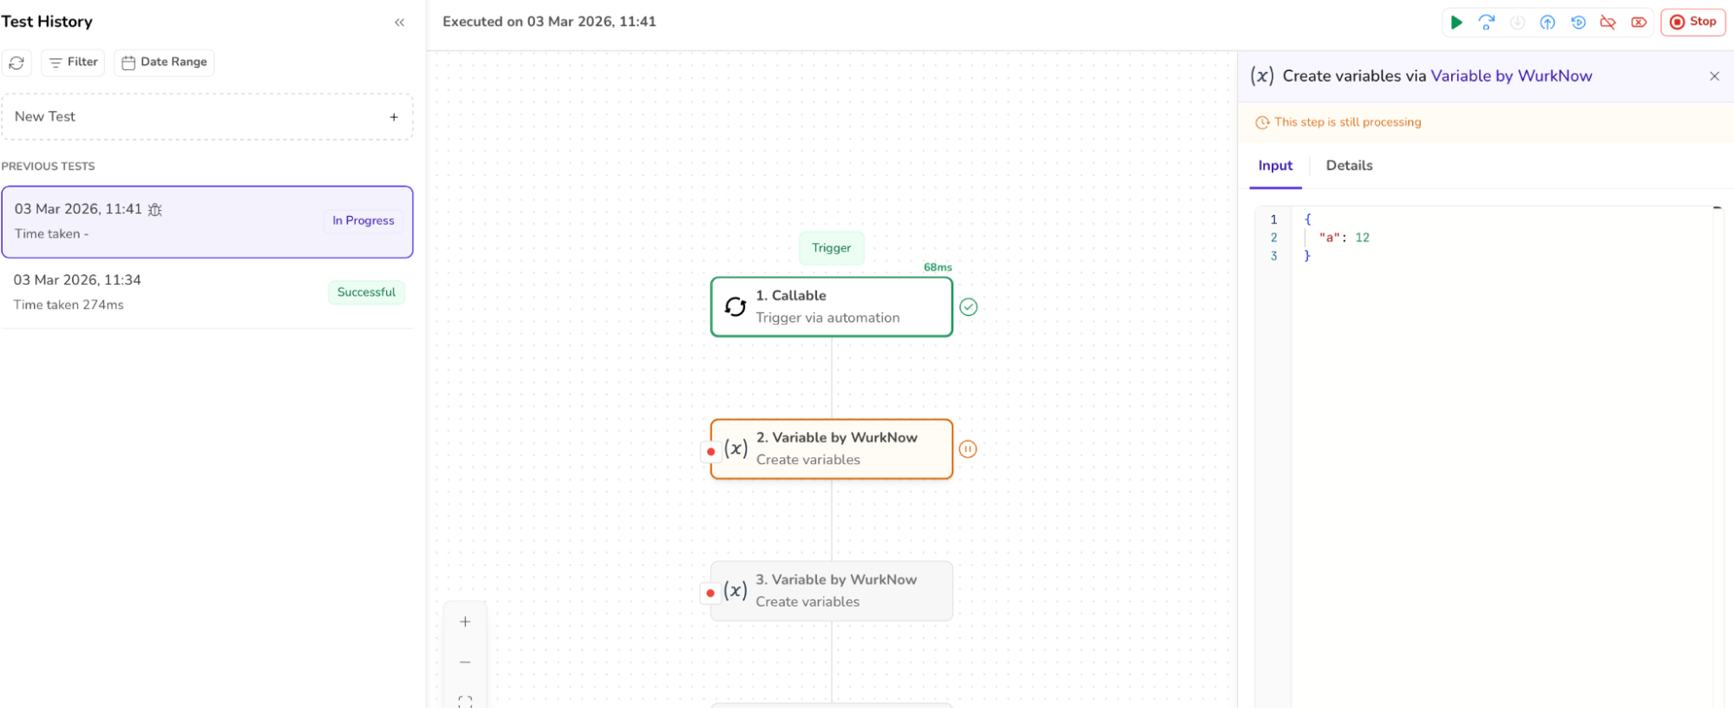The height and width of the screenshot is (708, 1734).
Task: Open the Date Range picker
Action: (x=164, y=62)
